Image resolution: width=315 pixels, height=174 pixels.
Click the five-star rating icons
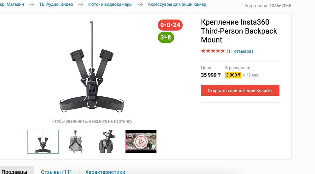(x=213, y=51)
